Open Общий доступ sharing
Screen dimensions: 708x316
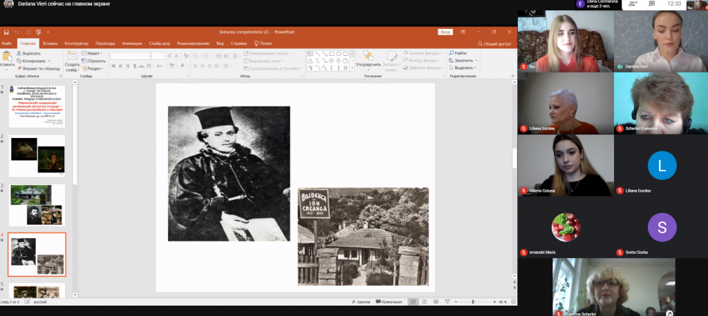coord(494,43)
